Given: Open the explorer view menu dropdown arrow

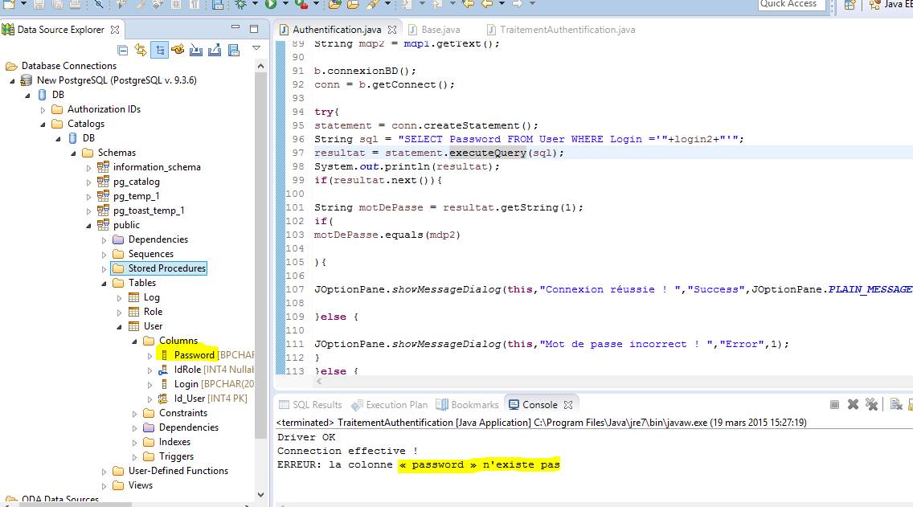Looking at the screenshot, I should (x=256, y=48).
